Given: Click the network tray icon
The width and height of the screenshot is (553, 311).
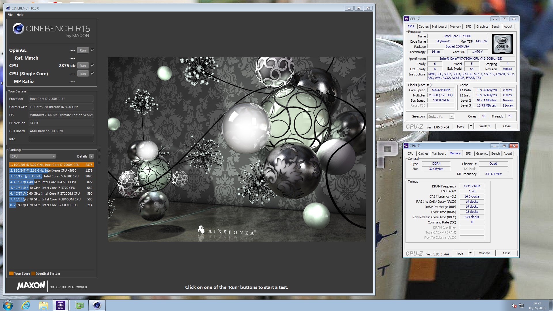Looking at the screenshot, I should coord(521,306).
